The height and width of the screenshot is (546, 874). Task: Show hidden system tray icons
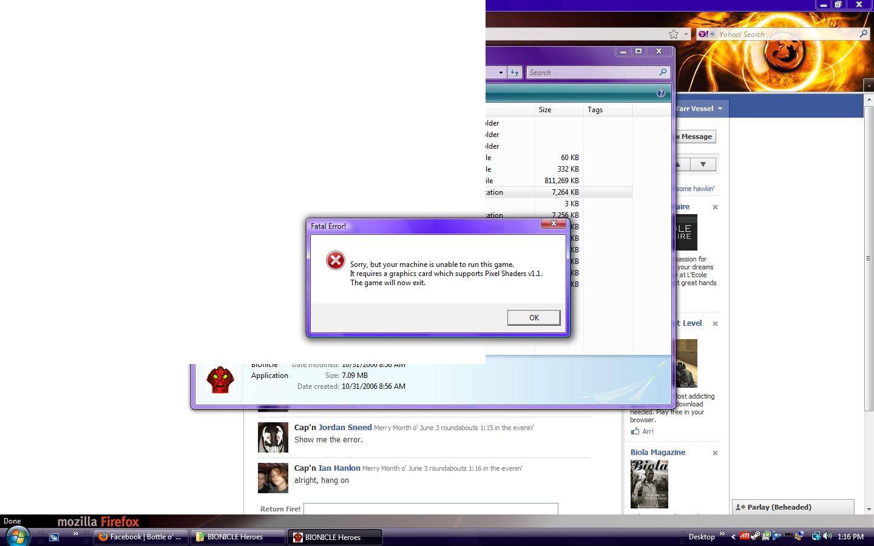point(733,537)
